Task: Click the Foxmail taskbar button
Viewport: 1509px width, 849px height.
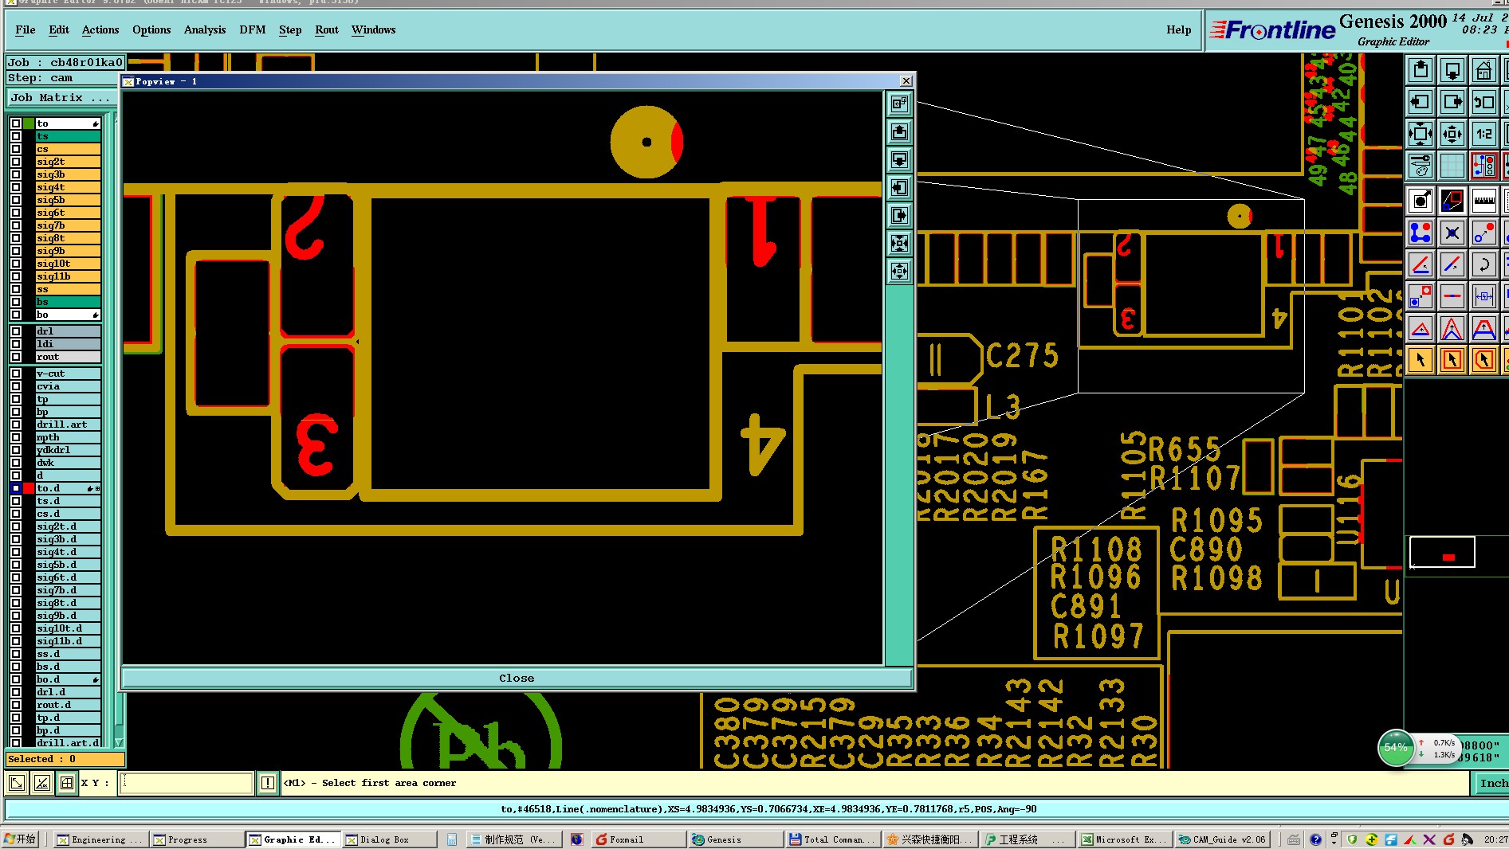Action: click(638, 839)
